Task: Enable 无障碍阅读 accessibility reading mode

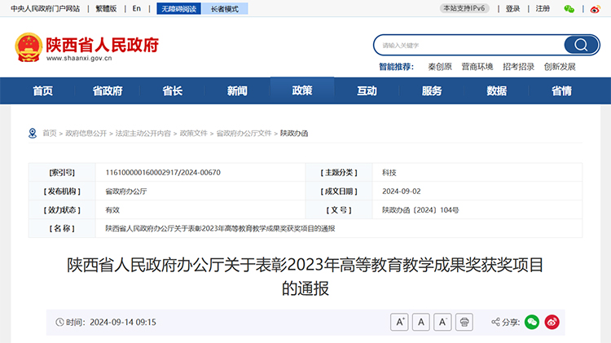Action: 178,9
